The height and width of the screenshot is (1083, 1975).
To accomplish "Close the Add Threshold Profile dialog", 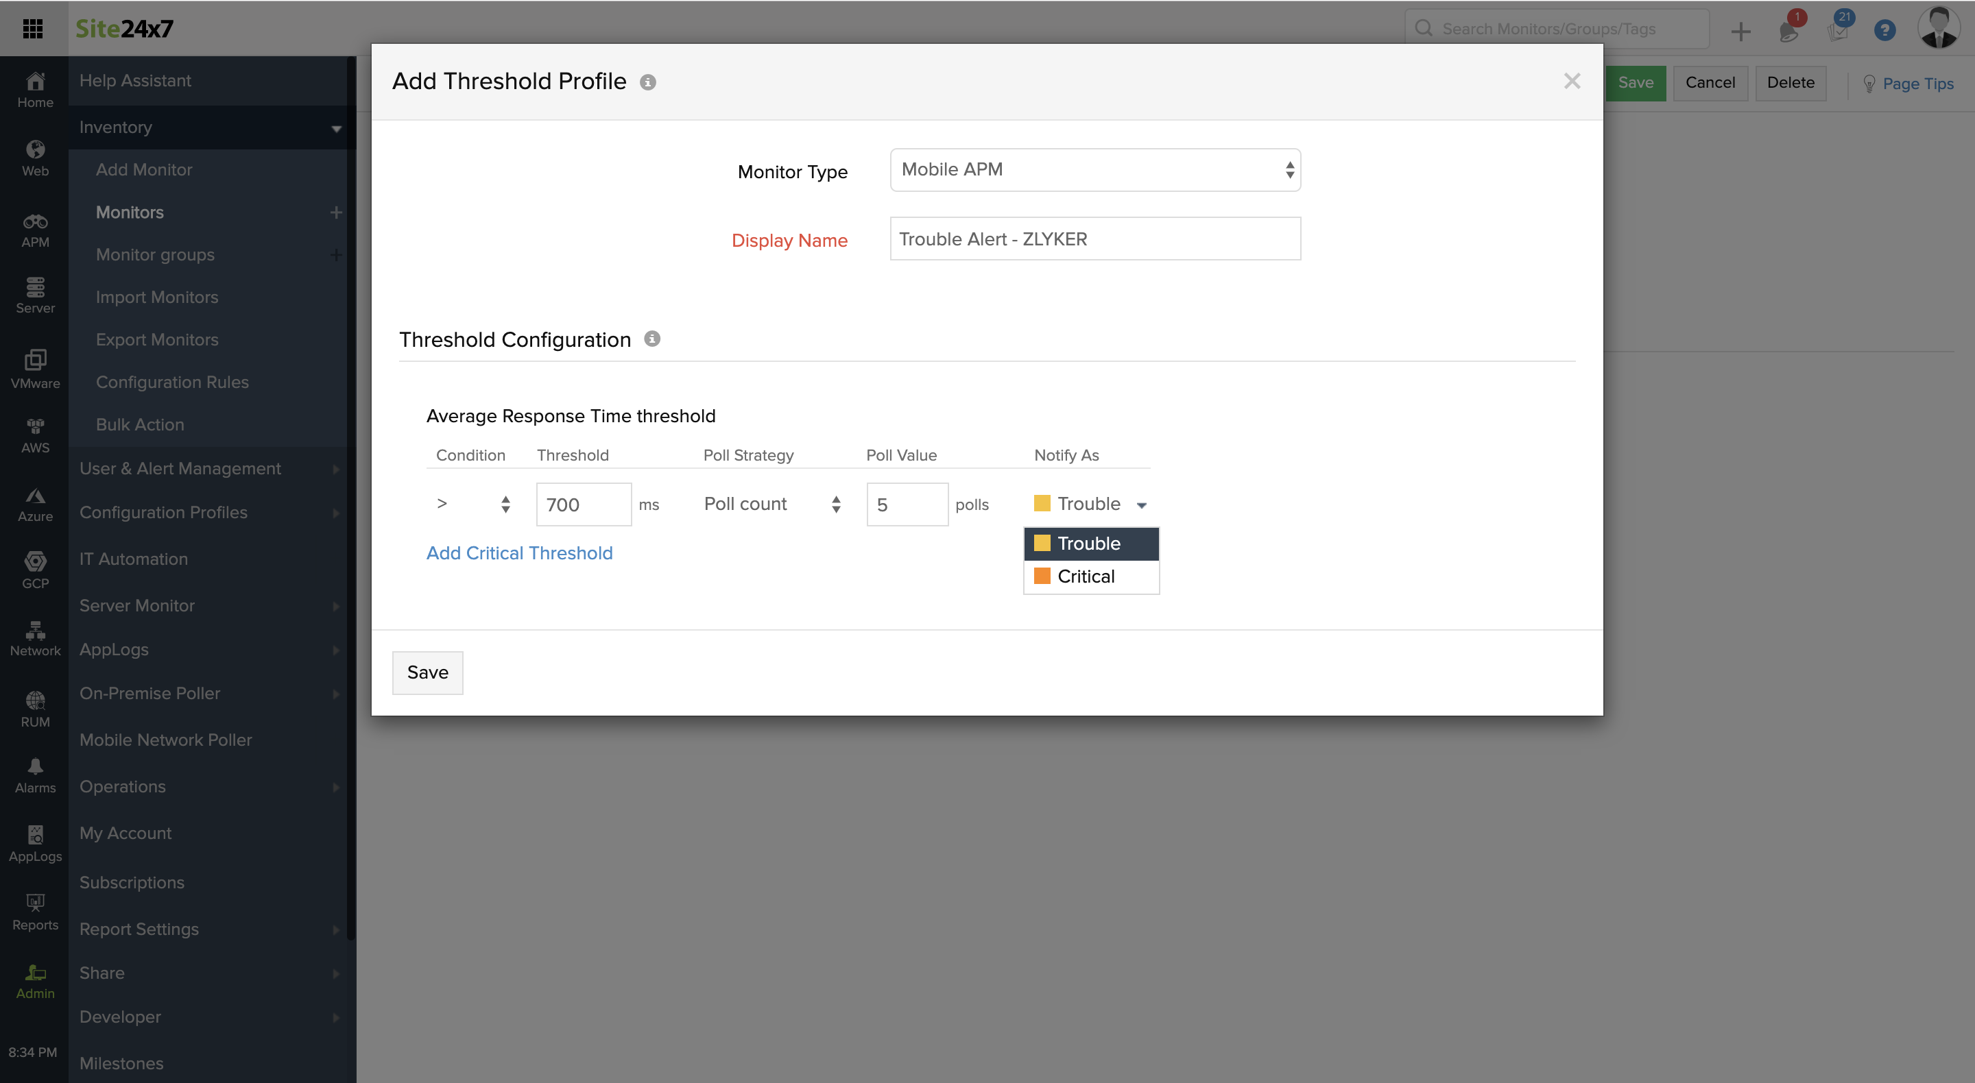I will [x=1572, y=82].
